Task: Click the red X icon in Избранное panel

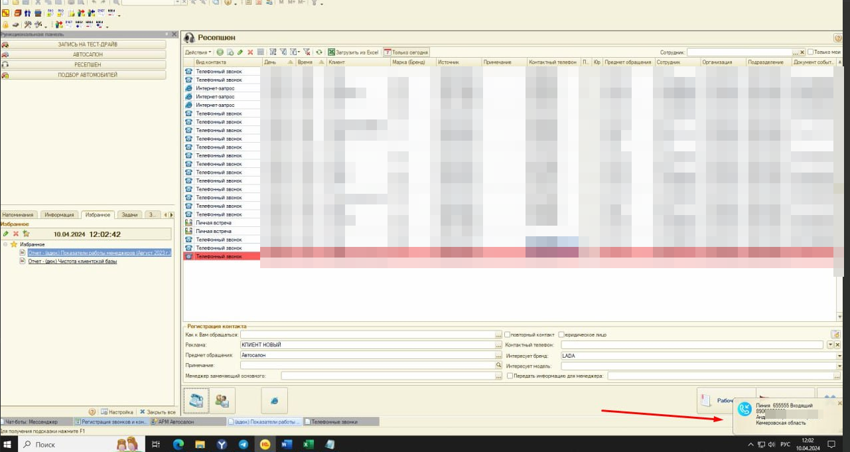Action: (16, 234)
